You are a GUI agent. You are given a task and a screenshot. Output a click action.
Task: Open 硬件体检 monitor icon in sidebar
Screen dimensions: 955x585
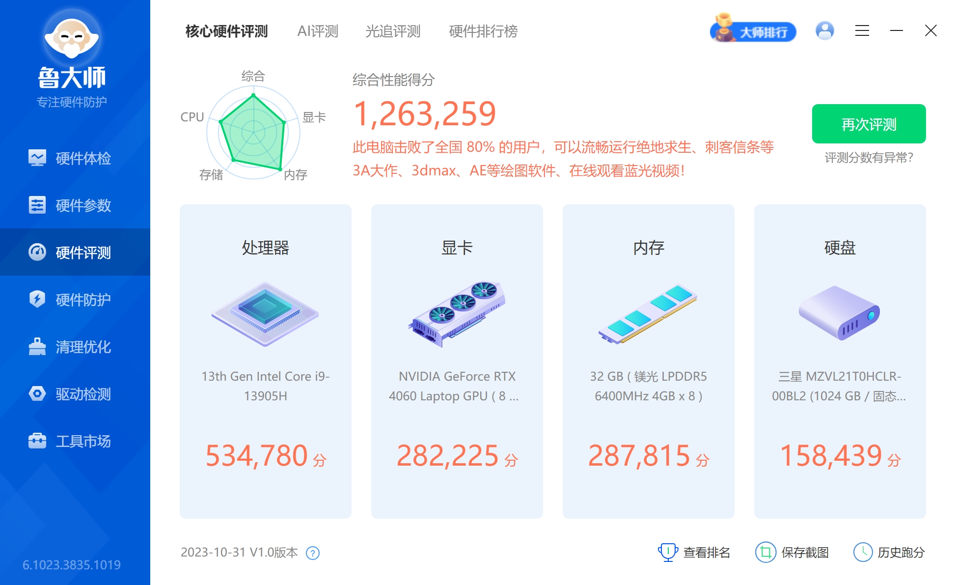[x=37, y=158]
